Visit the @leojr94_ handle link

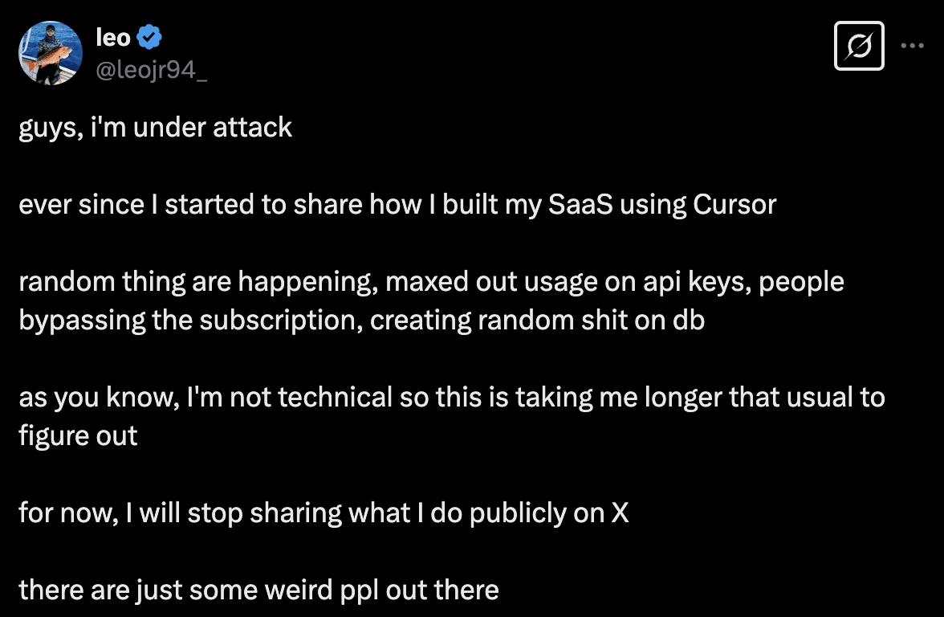(152, 71)
